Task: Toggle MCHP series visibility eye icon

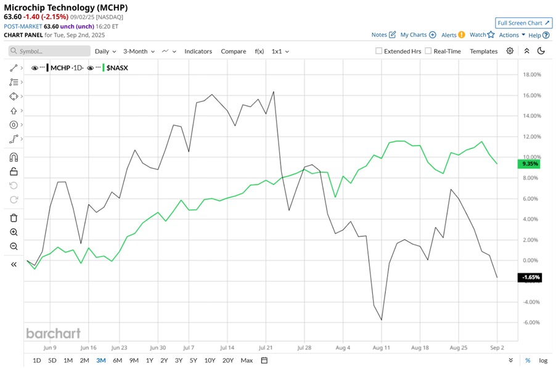Action: [35, 68]
